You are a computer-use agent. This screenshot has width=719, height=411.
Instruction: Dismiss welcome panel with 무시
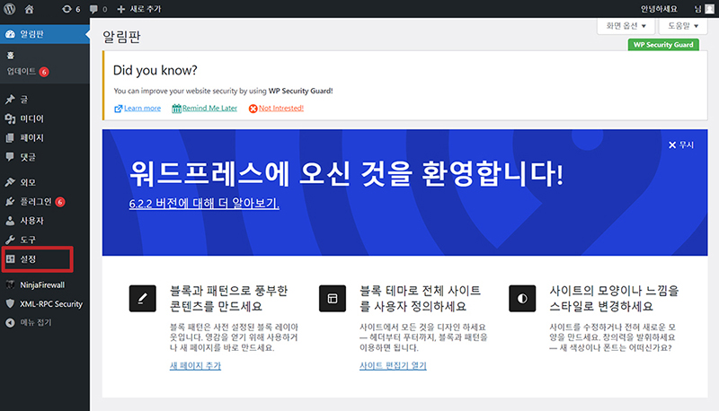(x=681, y=144)
